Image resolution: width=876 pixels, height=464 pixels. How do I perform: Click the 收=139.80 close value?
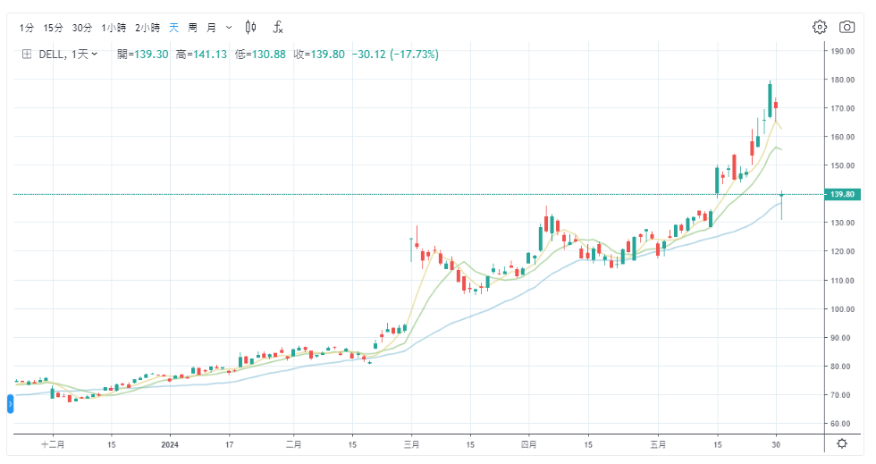[x=319, y=55]
